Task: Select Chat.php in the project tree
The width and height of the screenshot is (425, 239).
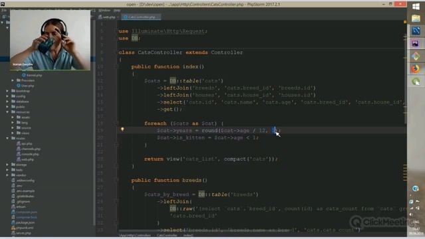Action: pyautogui.click(x=27, y=86)
